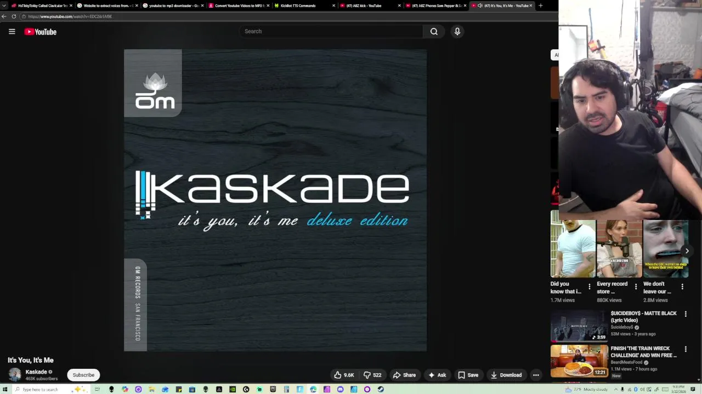702x394 pixels.
Task: Open the Ask assistant button
Action: [437, 375]
